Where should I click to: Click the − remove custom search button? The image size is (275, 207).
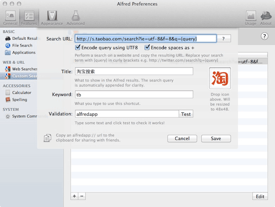82,196
